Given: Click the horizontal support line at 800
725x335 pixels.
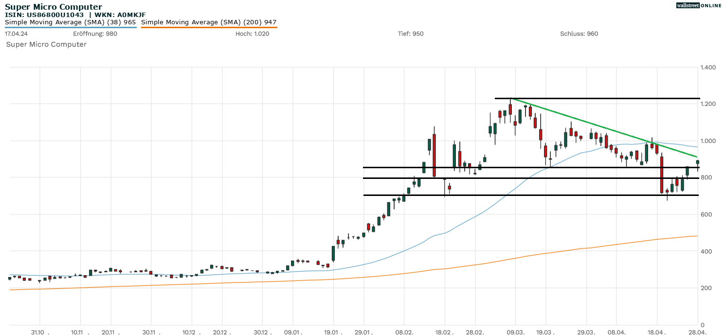Looking at the screenshot, I should (x=530, y=178).
